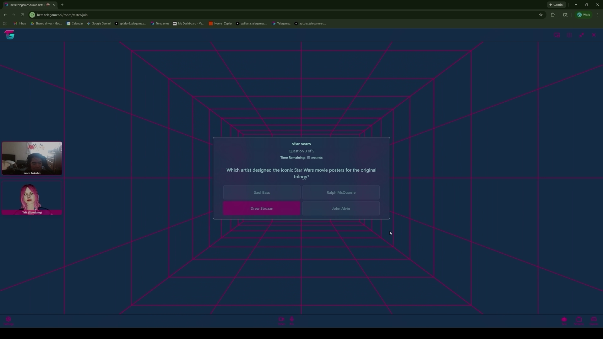603x339 pixels.
Task: Click the browser address bar URL
Action: [x=62, y=15]
